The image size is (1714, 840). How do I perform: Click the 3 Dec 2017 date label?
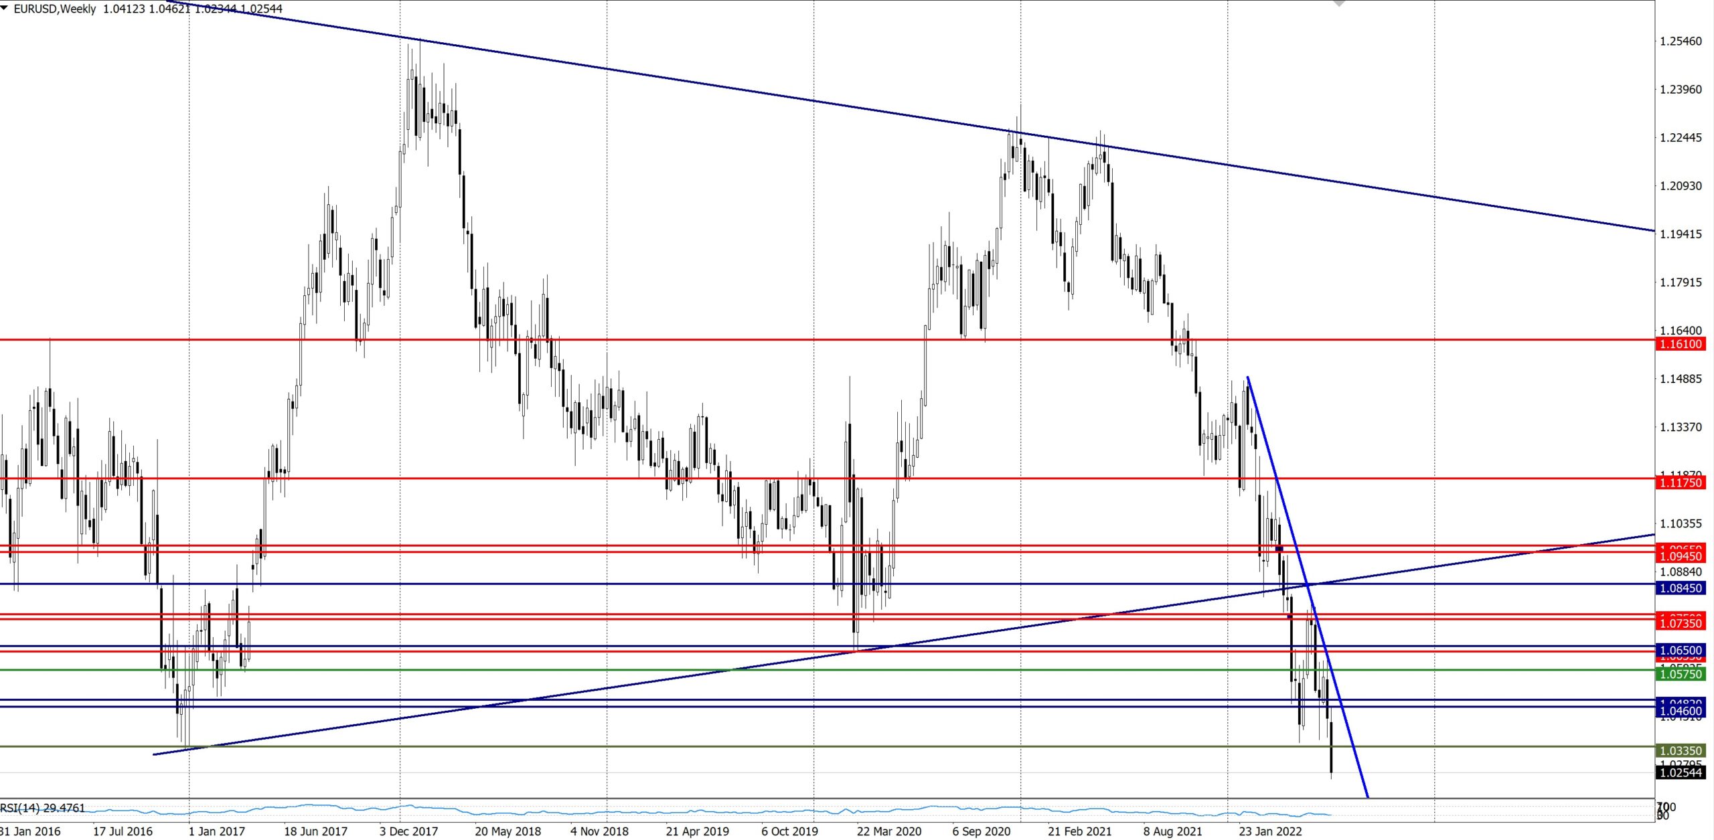tap(408, 831)
